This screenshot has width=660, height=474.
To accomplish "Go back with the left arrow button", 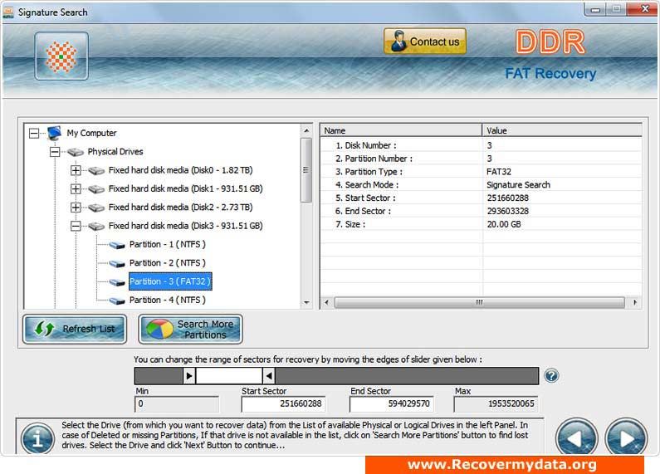I will 577,437.
